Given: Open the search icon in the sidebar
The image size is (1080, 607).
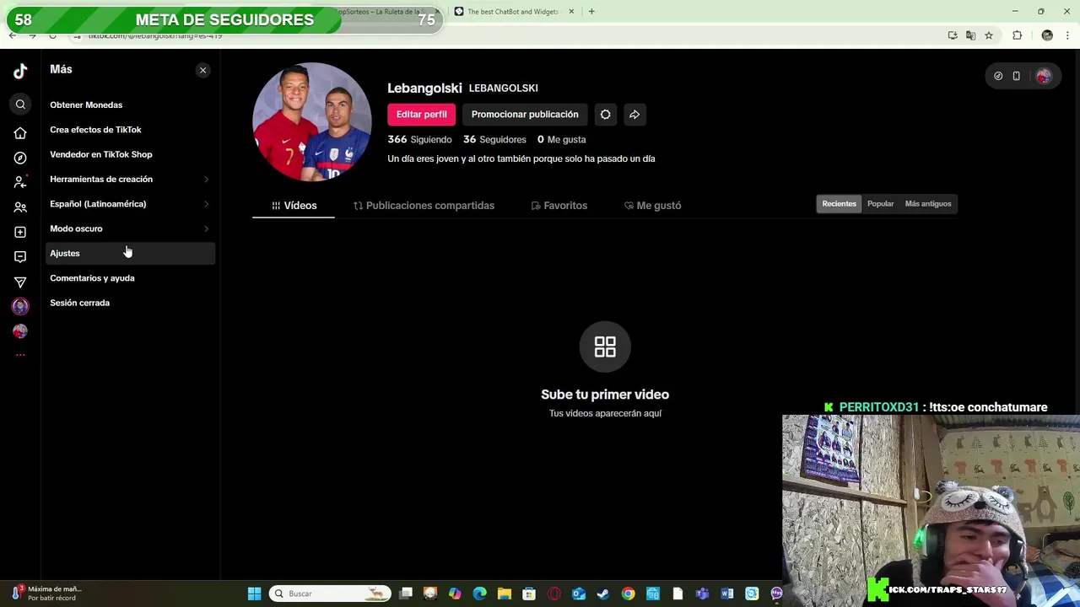Looking at the screenshot, I should 20,105.
